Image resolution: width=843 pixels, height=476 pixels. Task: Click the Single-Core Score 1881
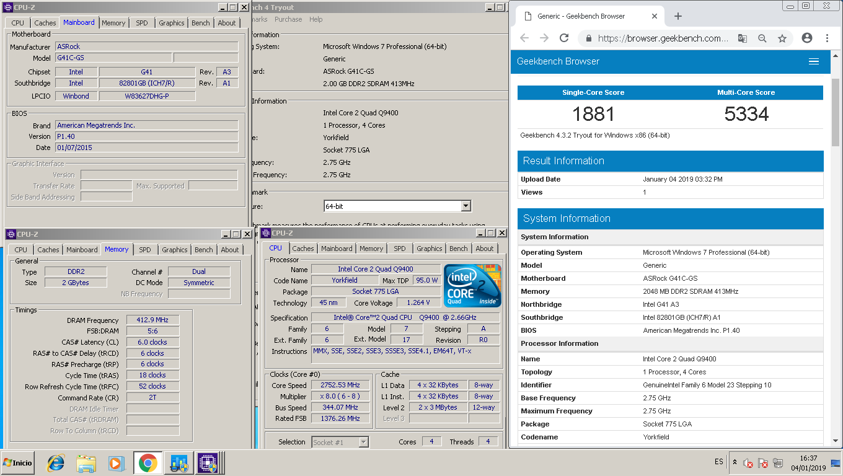tap(593, 114)
